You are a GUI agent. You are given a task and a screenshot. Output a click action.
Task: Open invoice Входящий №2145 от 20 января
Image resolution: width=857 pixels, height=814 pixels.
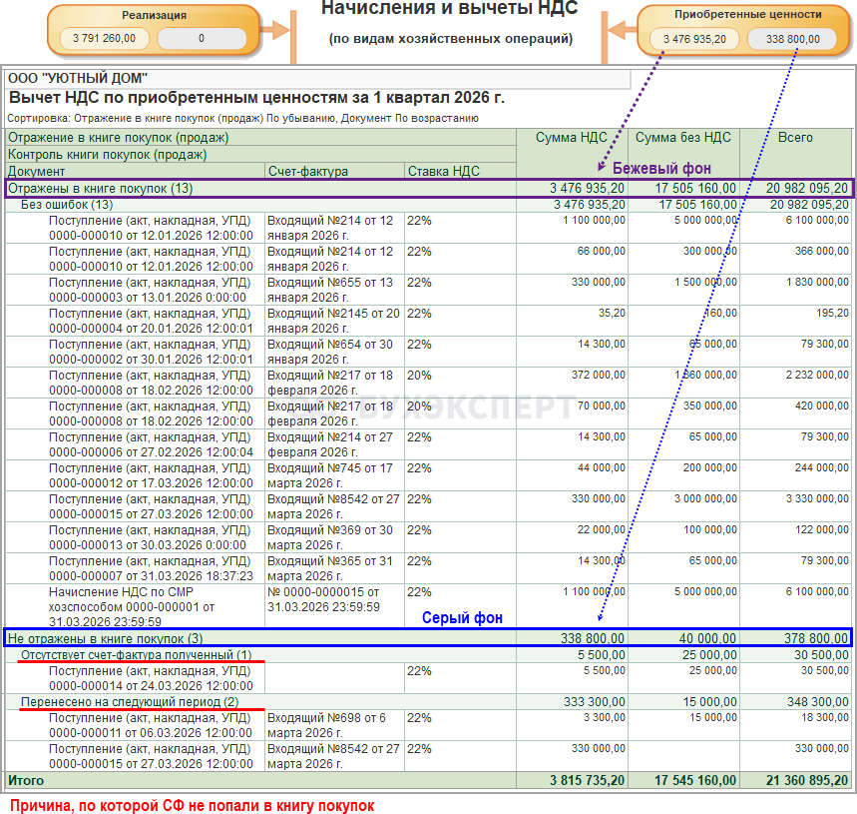point(333,322)
